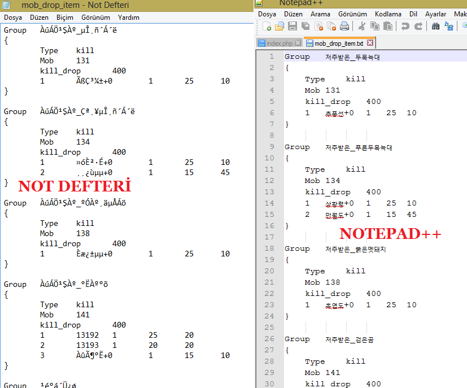
Task: Open Dosya menu in Not Defteri
Action: [13, 18]
